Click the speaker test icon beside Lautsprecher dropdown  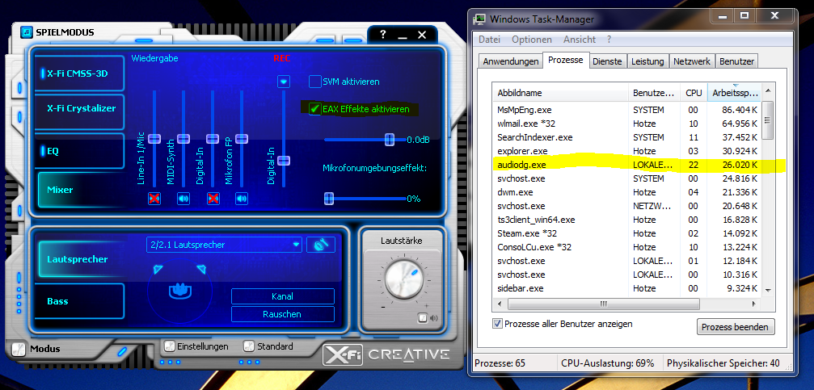(320, 245)
